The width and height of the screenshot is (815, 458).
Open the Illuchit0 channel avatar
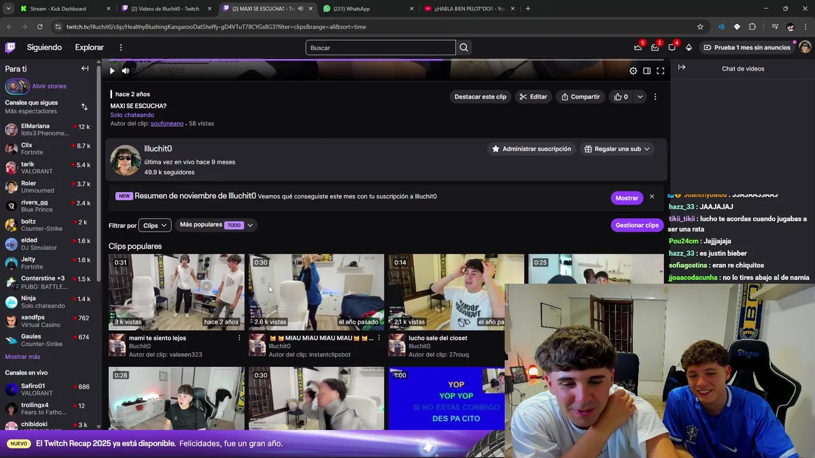[x=125, y=160]
